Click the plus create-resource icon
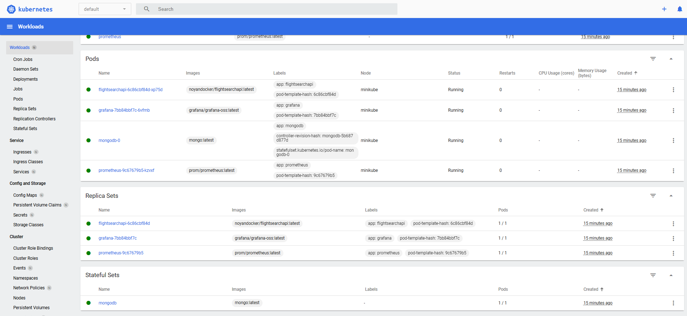The height and width of the screenshot is (316, 687). pos(664,9)
